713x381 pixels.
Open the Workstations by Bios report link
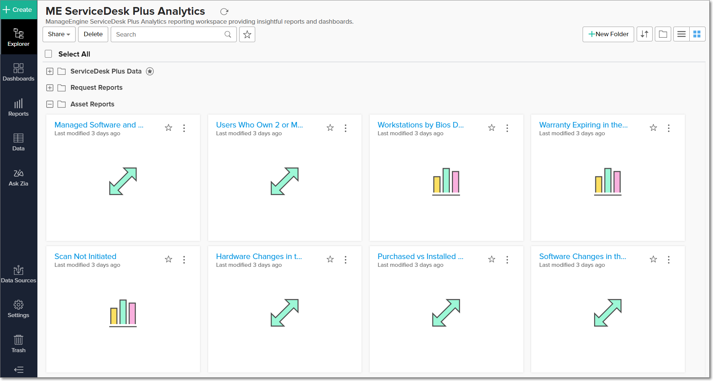[420, 125]
